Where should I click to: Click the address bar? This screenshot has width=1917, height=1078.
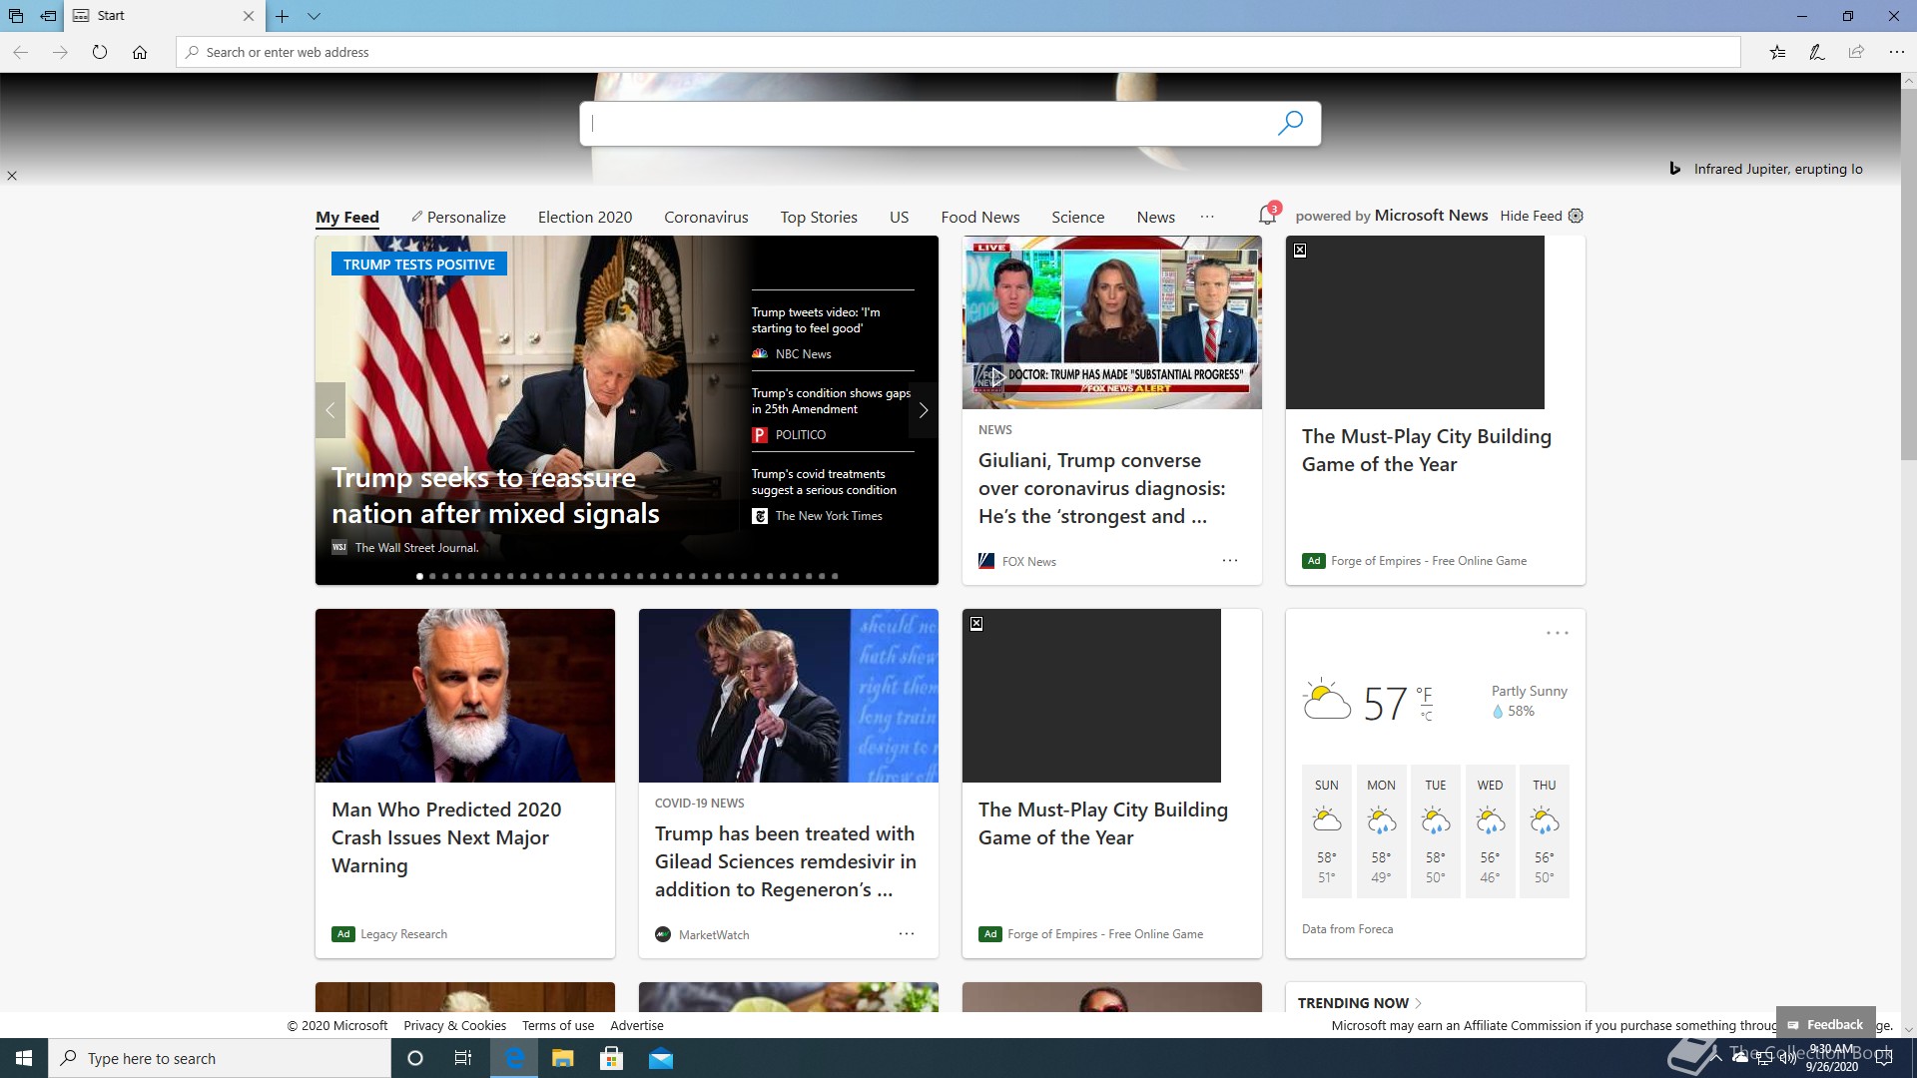click(958, 52)
